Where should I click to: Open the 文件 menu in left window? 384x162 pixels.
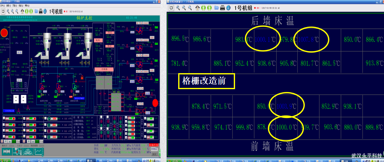(3, 6)
